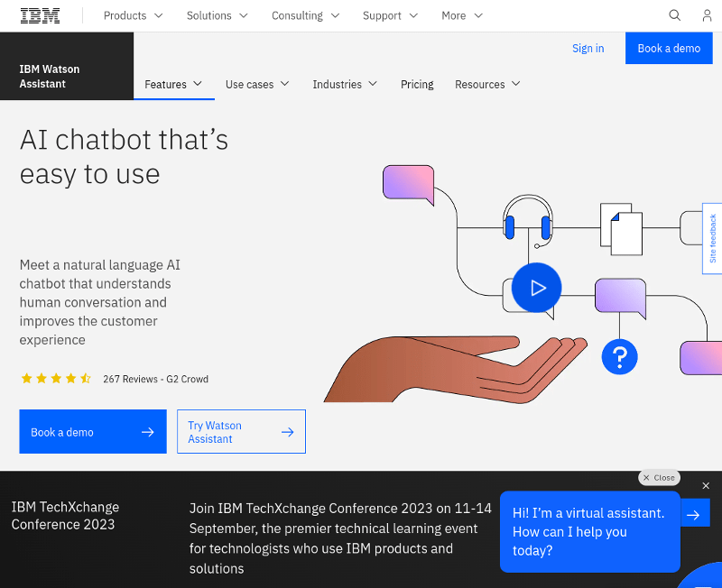Click the 267 Reviews - G2 Crowd text
The image size is (722, 588).
point(155,379)
